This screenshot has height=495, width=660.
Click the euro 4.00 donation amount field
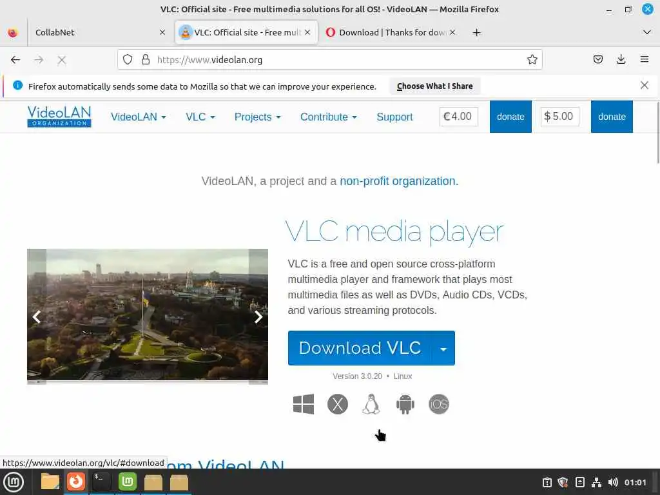coord(458,117)
